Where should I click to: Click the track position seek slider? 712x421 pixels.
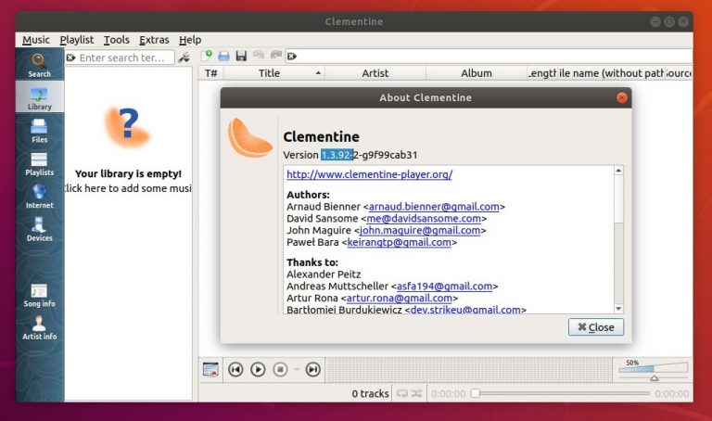point(562,393)
